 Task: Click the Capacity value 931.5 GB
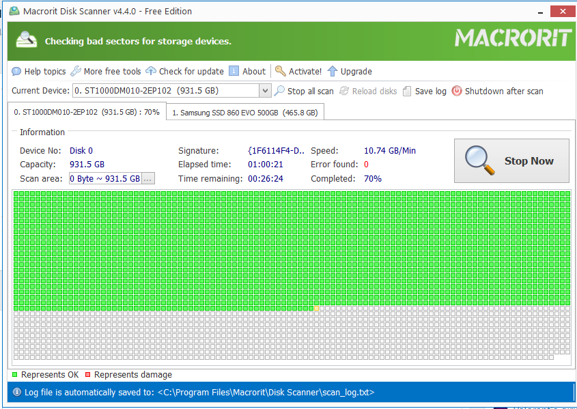(x=87, y=165)
